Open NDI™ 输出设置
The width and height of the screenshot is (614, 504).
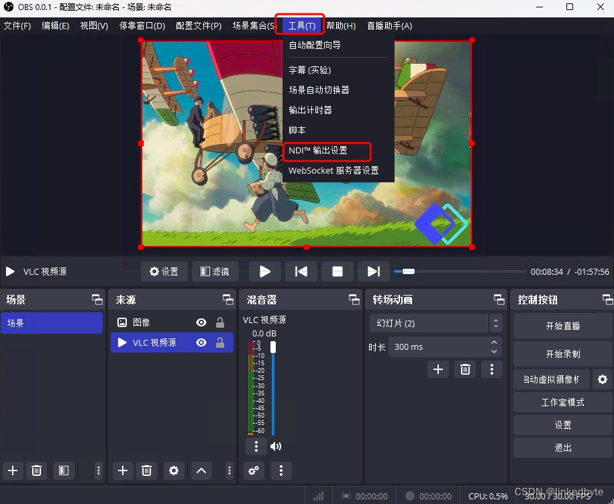click(x=317, y=151)
